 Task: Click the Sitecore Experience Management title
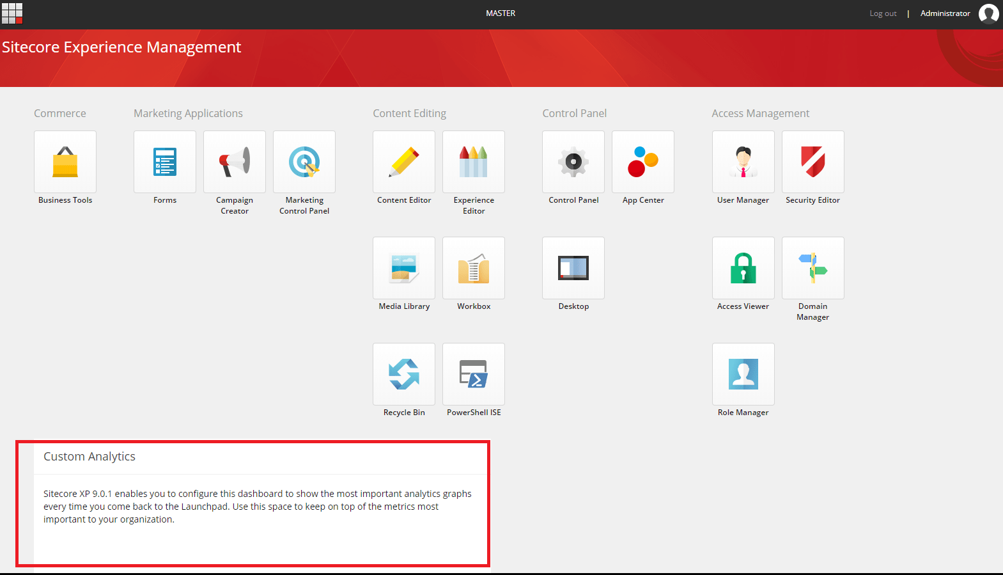click(121, 47)
